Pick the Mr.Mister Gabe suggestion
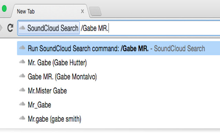220x138 pixels. 47,91
